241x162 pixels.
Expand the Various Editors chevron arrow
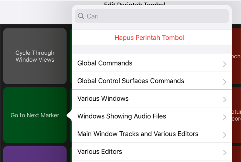(x=224, y=152)
